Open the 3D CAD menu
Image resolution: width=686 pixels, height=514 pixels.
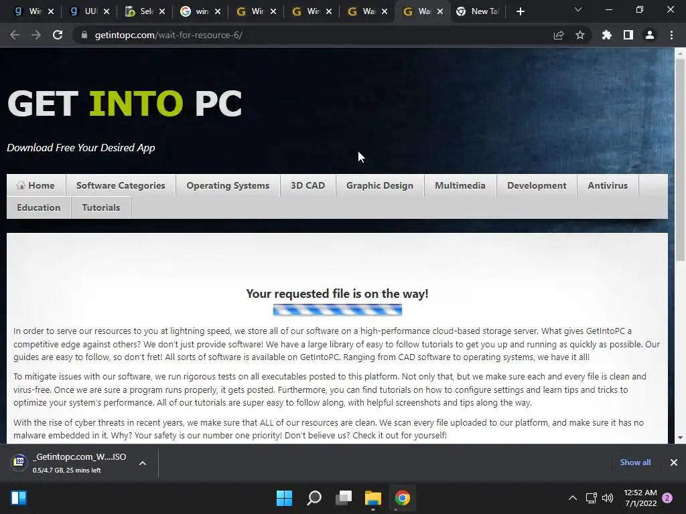(307, 185)
